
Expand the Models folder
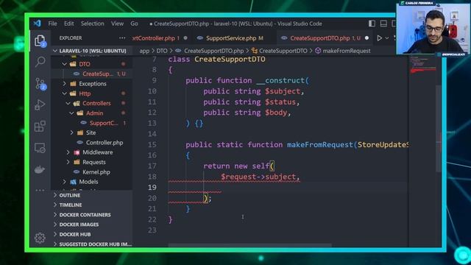[88, 182]
